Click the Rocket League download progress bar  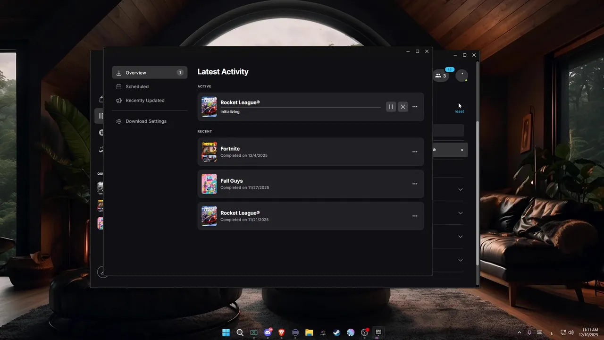[301, 108]
